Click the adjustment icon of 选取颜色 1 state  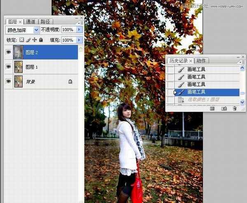pos(181,100)
